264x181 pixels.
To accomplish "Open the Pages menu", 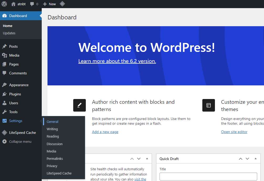I will click(x=14, y=64).
